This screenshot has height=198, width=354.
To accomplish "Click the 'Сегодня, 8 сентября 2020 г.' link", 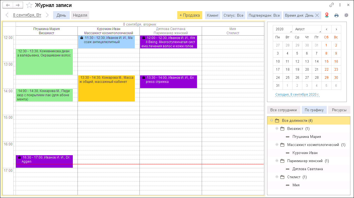I will [297, 95].
